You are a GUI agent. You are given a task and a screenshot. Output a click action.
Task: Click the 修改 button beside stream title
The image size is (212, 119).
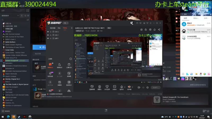click(x=109, y=28)
